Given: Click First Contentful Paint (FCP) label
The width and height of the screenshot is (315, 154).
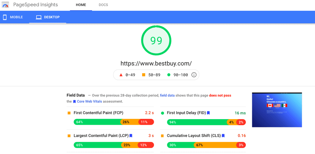Looking at the screenshot, I should tap(98, 113).
